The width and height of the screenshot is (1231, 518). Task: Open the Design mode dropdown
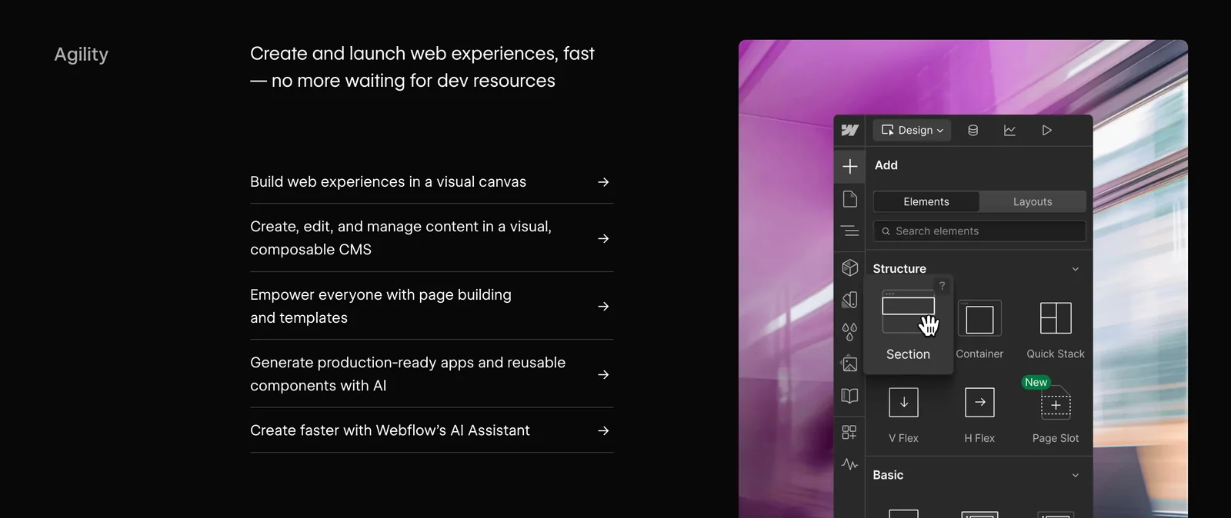[912, 131]
